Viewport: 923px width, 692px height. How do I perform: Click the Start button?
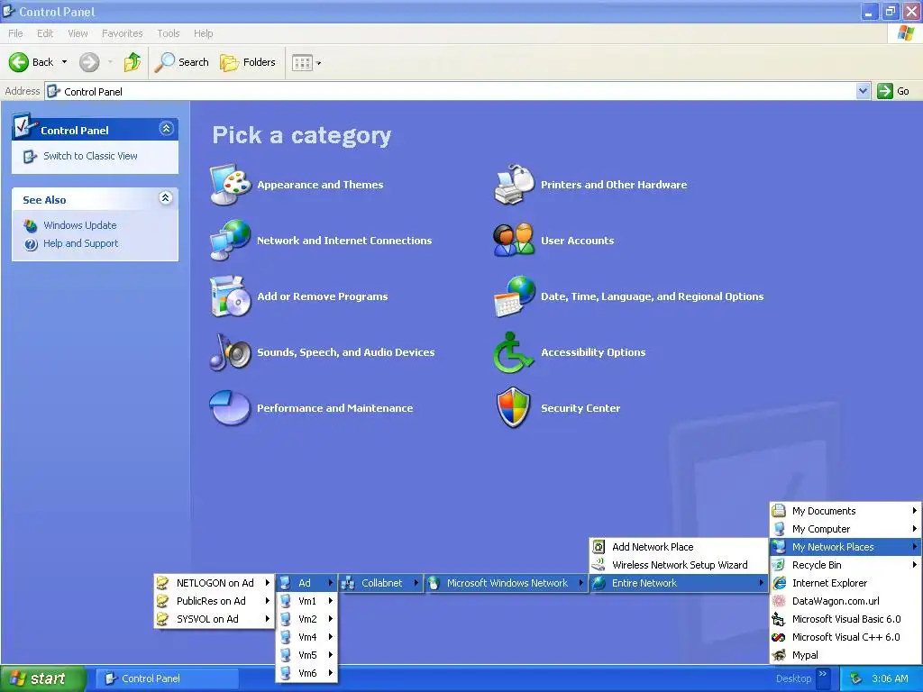tap(43, 678)
